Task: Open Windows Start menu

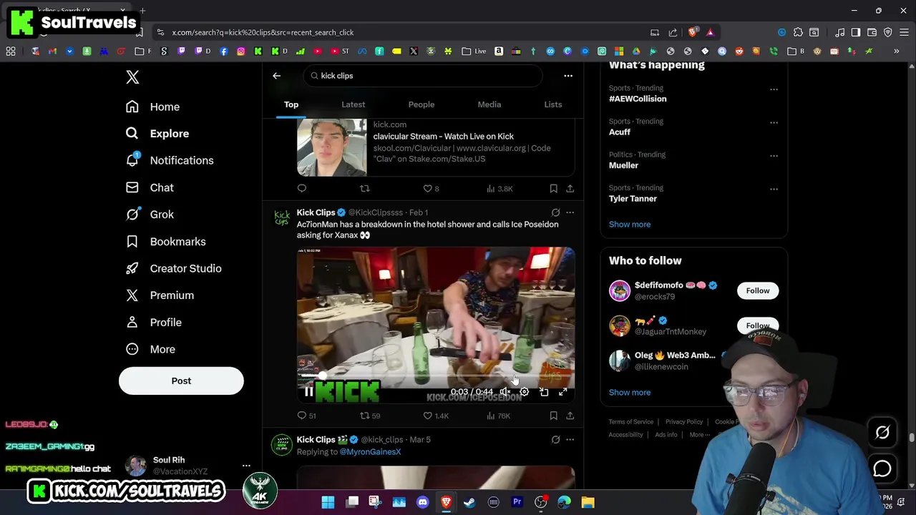Action: pos(328,502)
